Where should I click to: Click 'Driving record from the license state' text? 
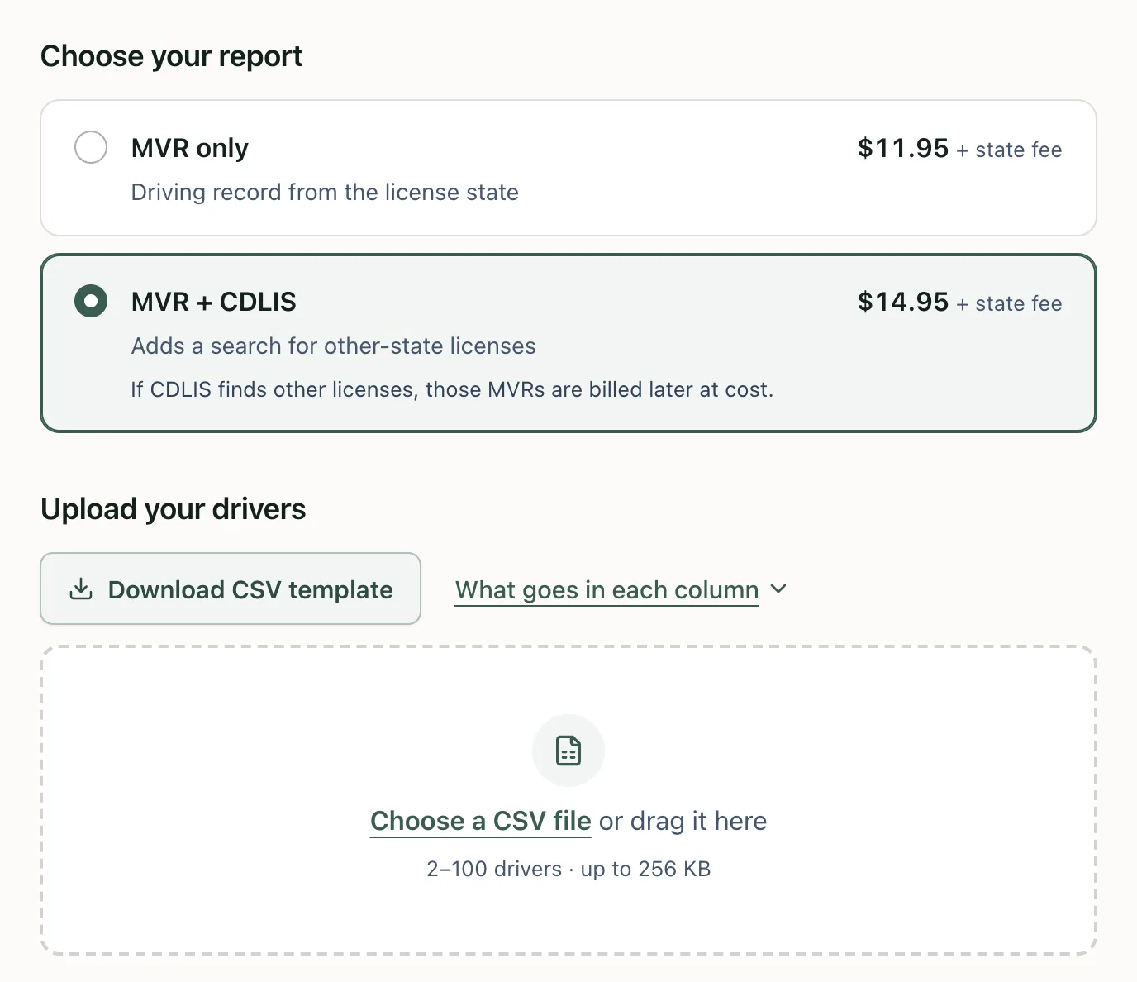point(325,192)
